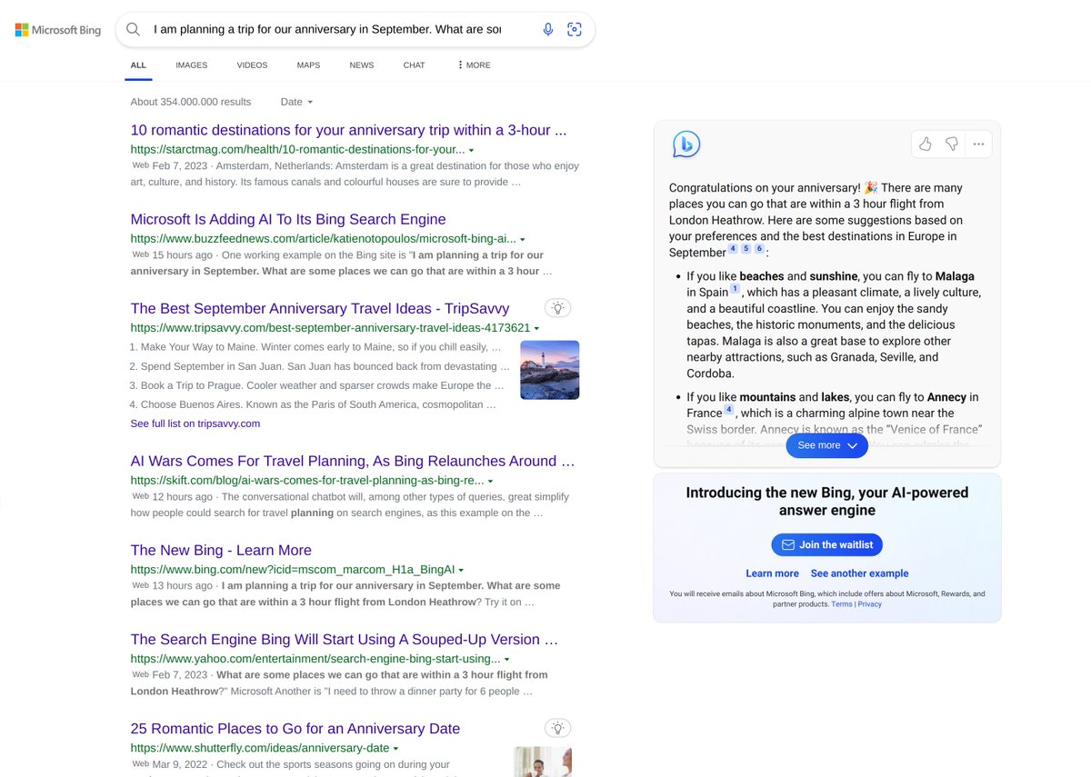The height and width of the screenshot is (777, 1091).
Task: Click the bing.com/new green URL
Action: (293, 570)
